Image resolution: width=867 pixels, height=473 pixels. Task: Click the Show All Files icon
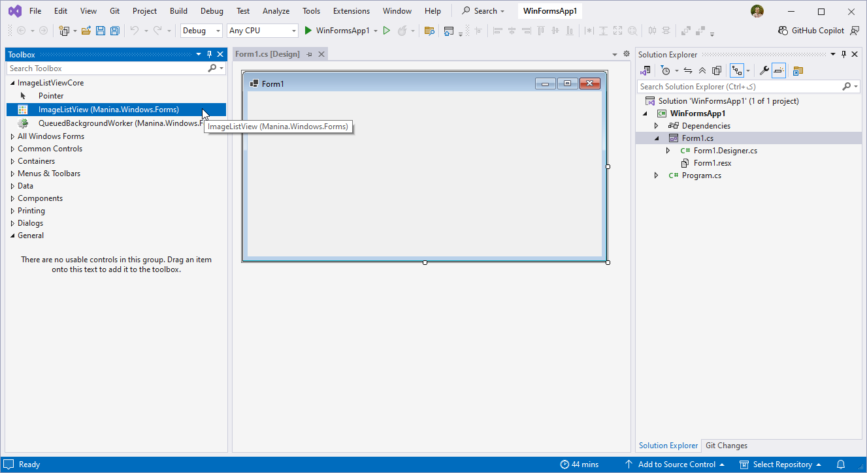click(717, 70)
